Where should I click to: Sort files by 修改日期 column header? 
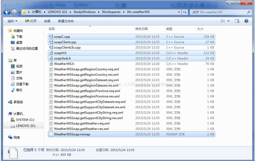coord(141,29)
